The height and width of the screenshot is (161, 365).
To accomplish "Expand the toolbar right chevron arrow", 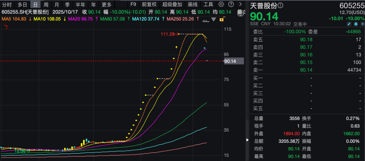I will (240, 4).
